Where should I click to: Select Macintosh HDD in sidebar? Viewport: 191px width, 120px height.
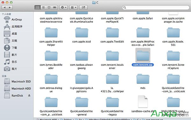click(x=17, y=88)
